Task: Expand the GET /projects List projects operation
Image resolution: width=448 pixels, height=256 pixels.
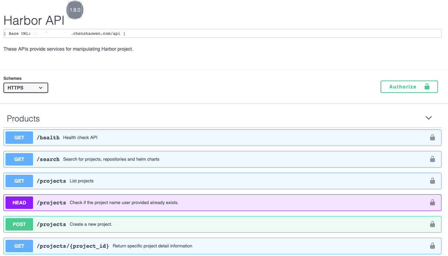Action: pos(222,181)
